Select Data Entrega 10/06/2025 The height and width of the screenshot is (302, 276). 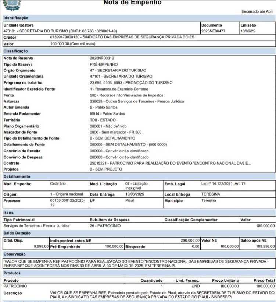point(135,194)
